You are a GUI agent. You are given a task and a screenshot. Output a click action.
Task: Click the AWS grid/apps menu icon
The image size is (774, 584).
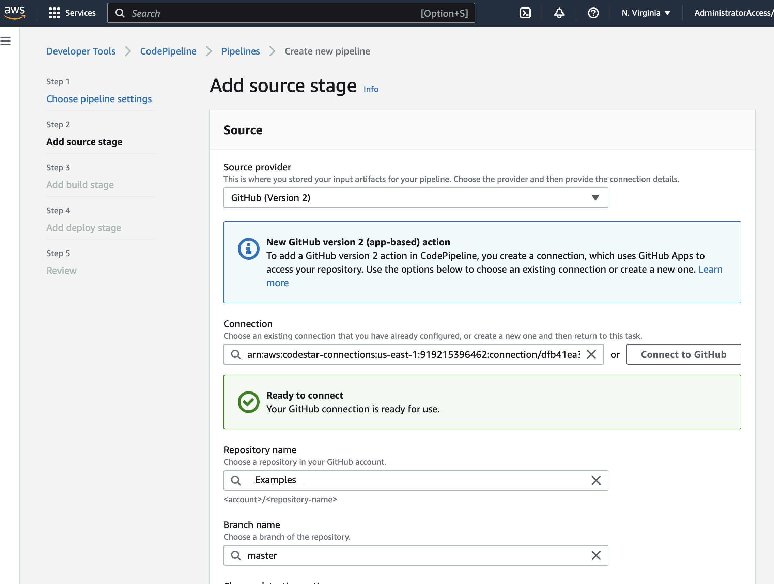click(54, 13)
